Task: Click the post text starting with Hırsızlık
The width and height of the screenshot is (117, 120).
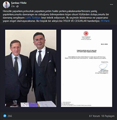Action: 56,16
